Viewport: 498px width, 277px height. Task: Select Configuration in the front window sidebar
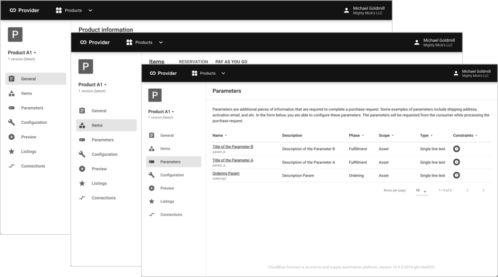(x=174, y=175)
